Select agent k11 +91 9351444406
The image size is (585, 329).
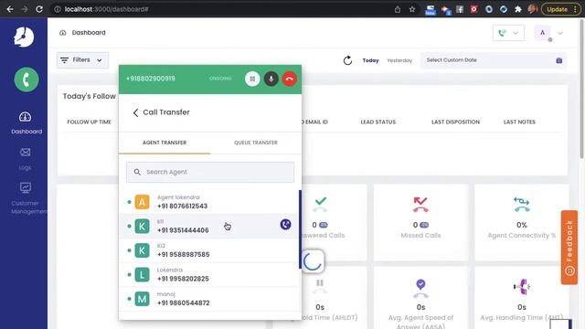click(x=209, y=226)
